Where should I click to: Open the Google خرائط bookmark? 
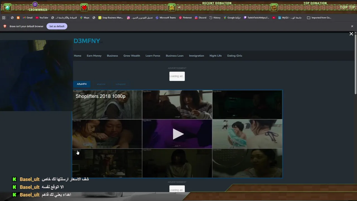point(232,18)
